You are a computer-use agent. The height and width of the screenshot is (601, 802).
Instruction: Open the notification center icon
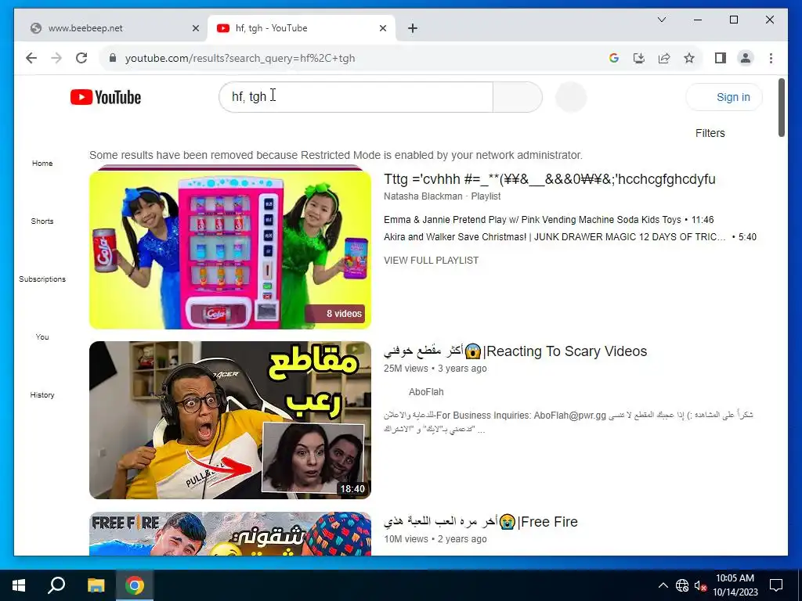[x=776, y=585]
